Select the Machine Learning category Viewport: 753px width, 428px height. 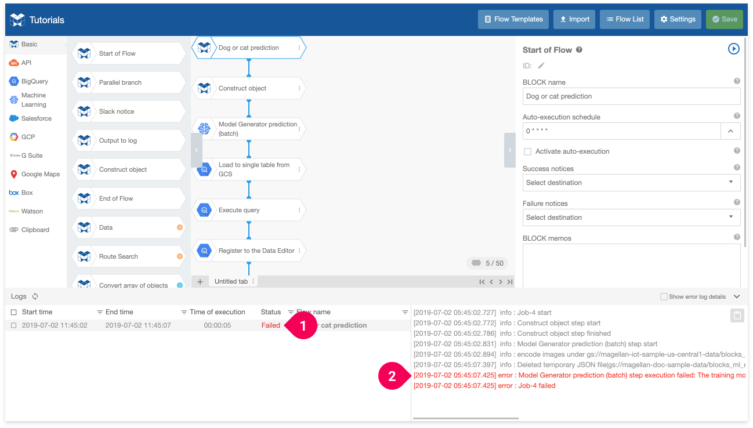(x=35, y=100)
